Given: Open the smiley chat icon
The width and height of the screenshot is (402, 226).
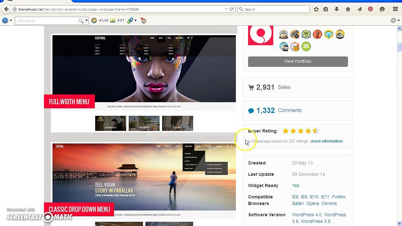Looking at the screenshot, I should (x=382, y=9).
